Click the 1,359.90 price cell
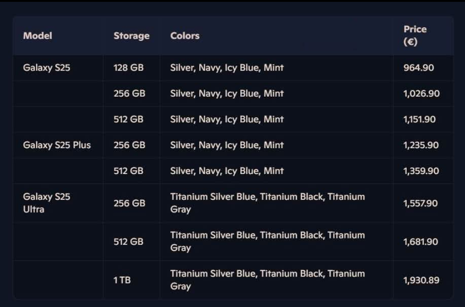This screenshot has height=307, width=465. coord(421,171)
